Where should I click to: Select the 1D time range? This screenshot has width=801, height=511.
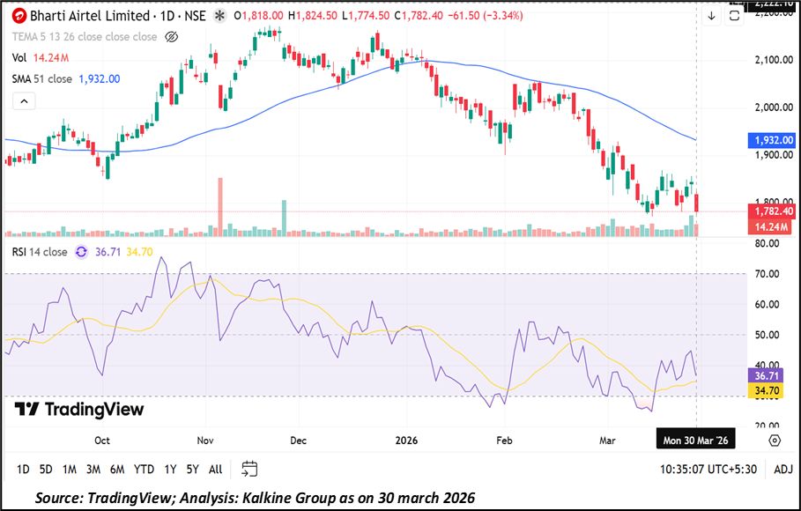(23, 469)
